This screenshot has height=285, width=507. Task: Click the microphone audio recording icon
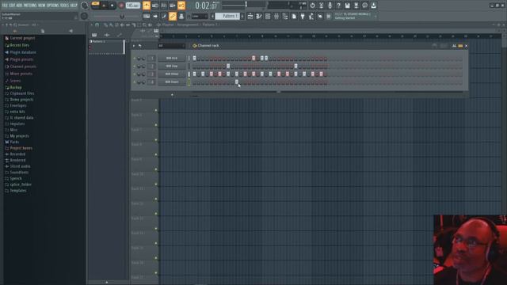click(330, 6)
